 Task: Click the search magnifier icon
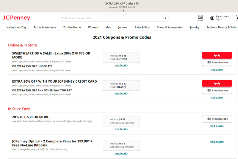165,18
